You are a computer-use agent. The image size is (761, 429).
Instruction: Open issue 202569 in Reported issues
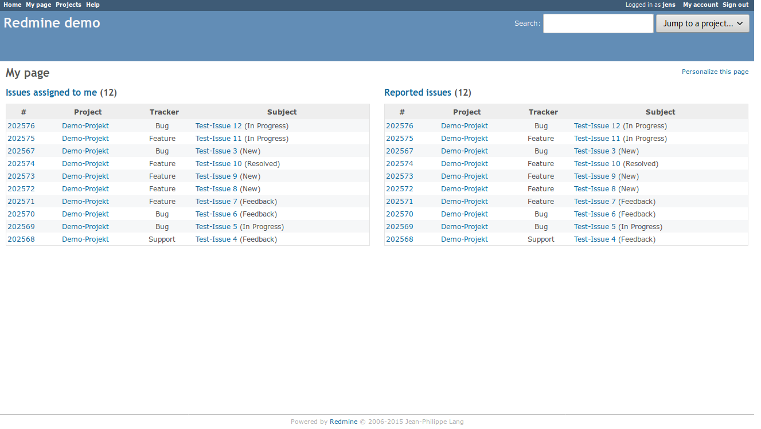click(x=400, y=227)
